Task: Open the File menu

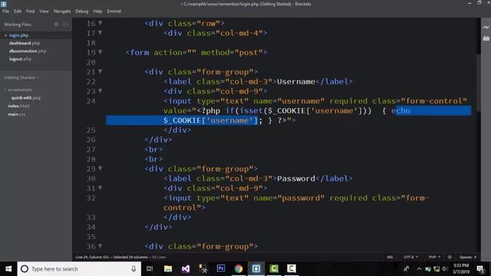Action: coord(5,11)
